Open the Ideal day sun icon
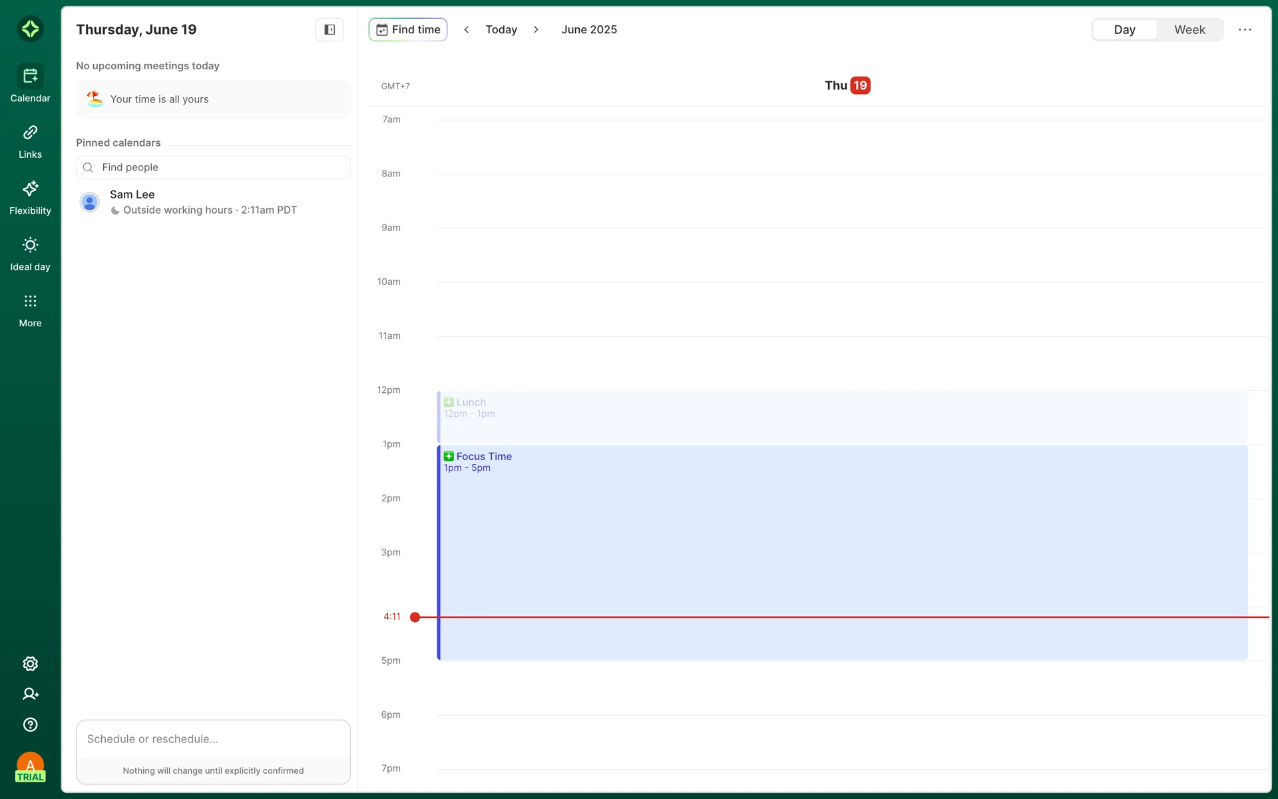This screenshot has height=799, width=1278. [x=30, y=246]
